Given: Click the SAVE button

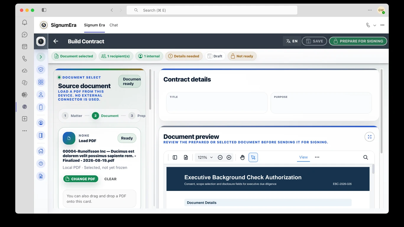Looking at the screenshot, I should coord(314,41).
